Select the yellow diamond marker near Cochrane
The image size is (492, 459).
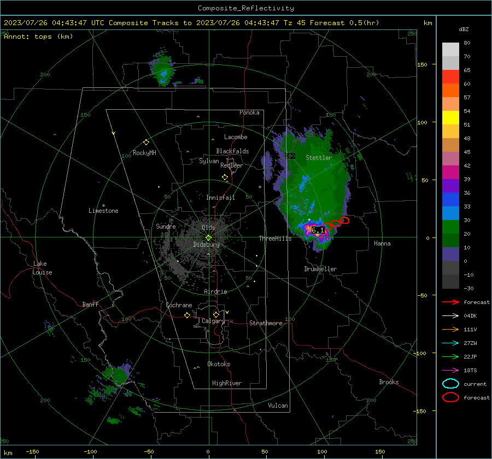188,315
